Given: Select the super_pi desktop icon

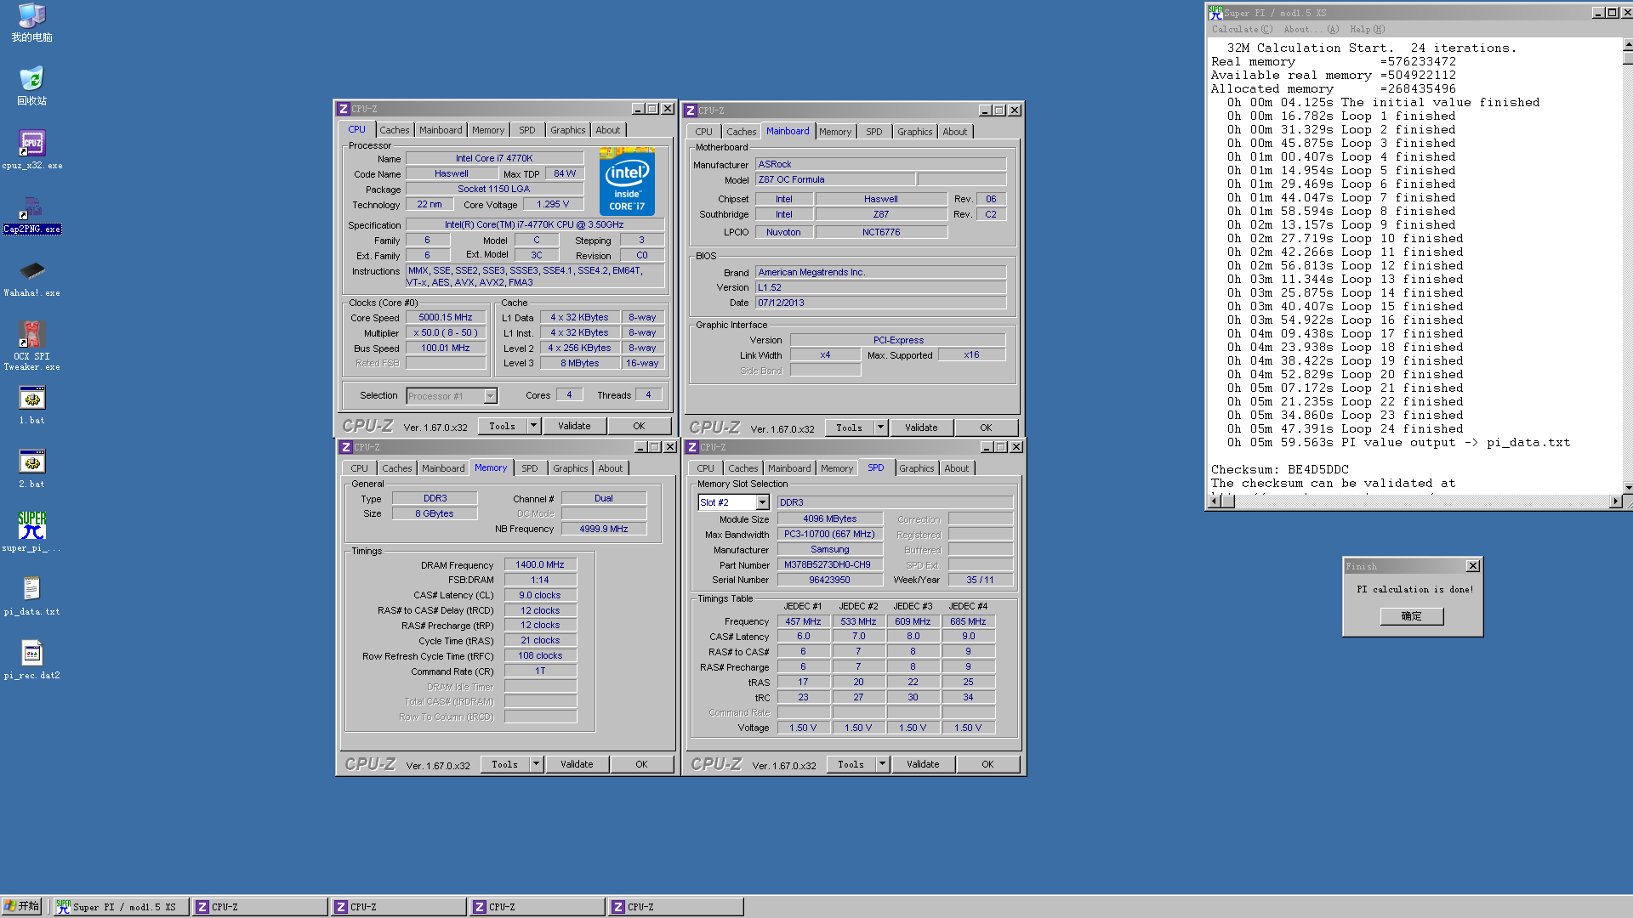Looking at the screenshot, I should 32,533.
